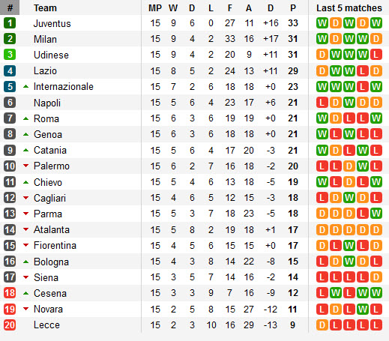Open the Fiorentina team page
This screenshot has height=341, width=389.
(x=55, y=245)
